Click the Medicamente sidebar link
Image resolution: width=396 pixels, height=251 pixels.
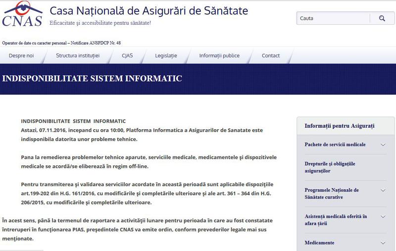[x=319, y=243]
